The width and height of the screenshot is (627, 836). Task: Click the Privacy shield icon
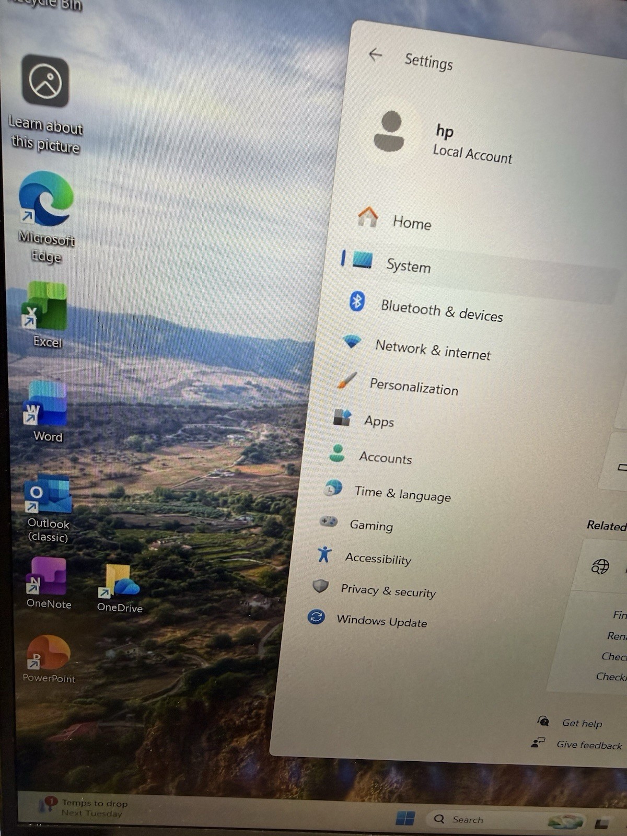[x=320, y=586]
